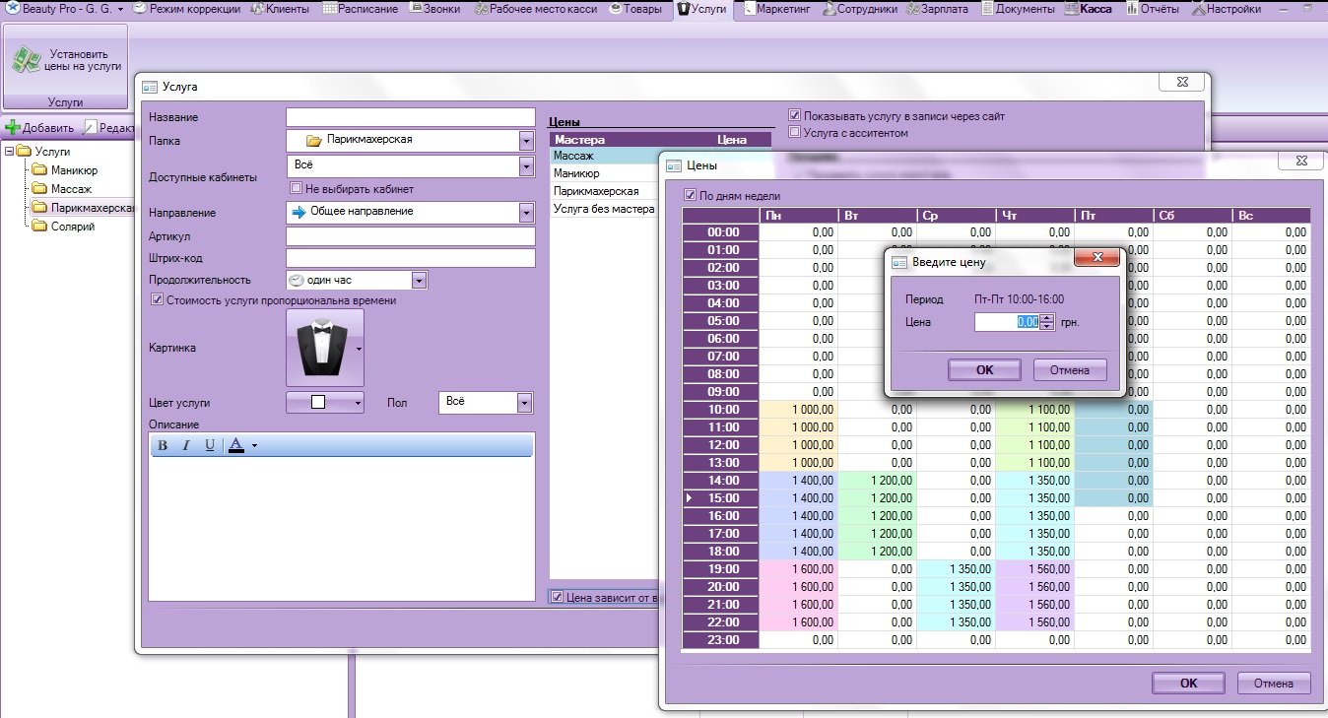Apply italic formatting in the description editor
This screenshot has width=1328, height=718.
click(186, 445)
